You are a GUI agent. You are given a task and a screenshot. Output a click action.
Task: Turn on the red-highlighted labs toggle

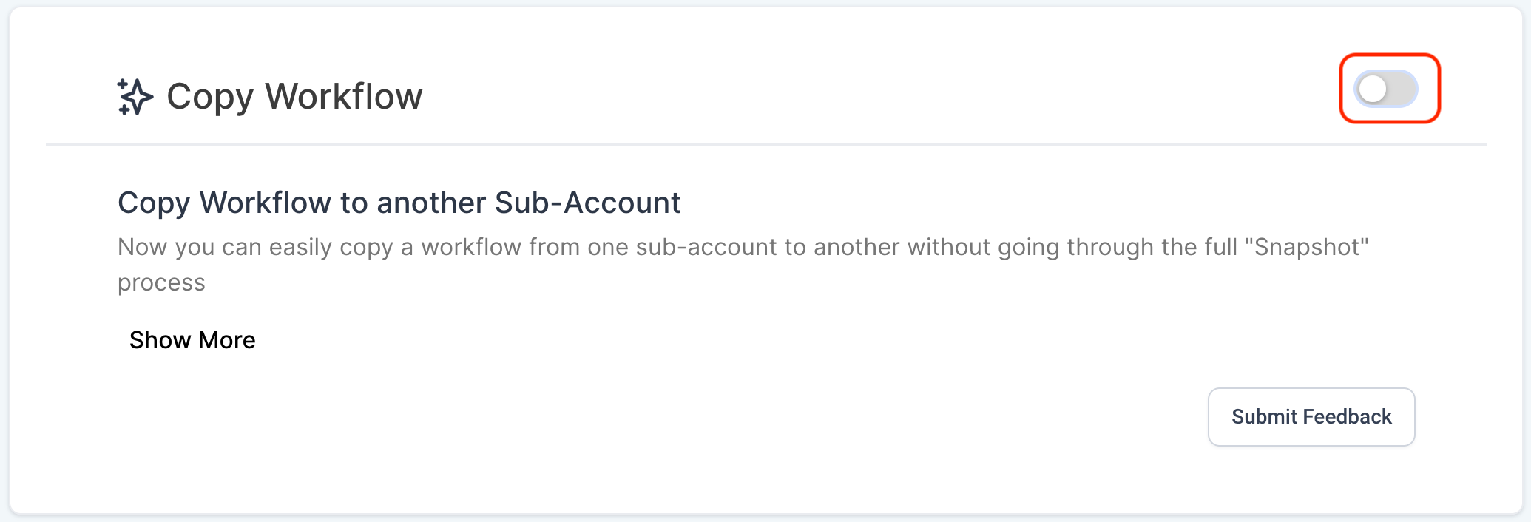(x=1386, y=89)
